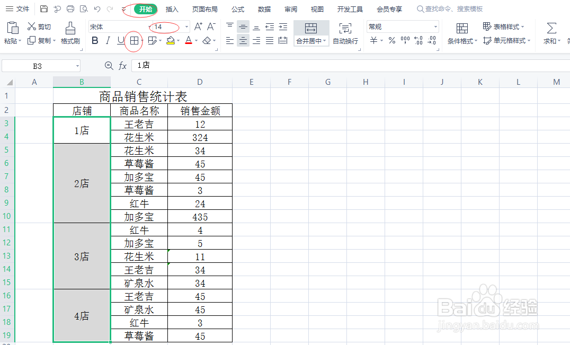Click the fx insert function icon
Screen dimensions: 570x345
122,66
